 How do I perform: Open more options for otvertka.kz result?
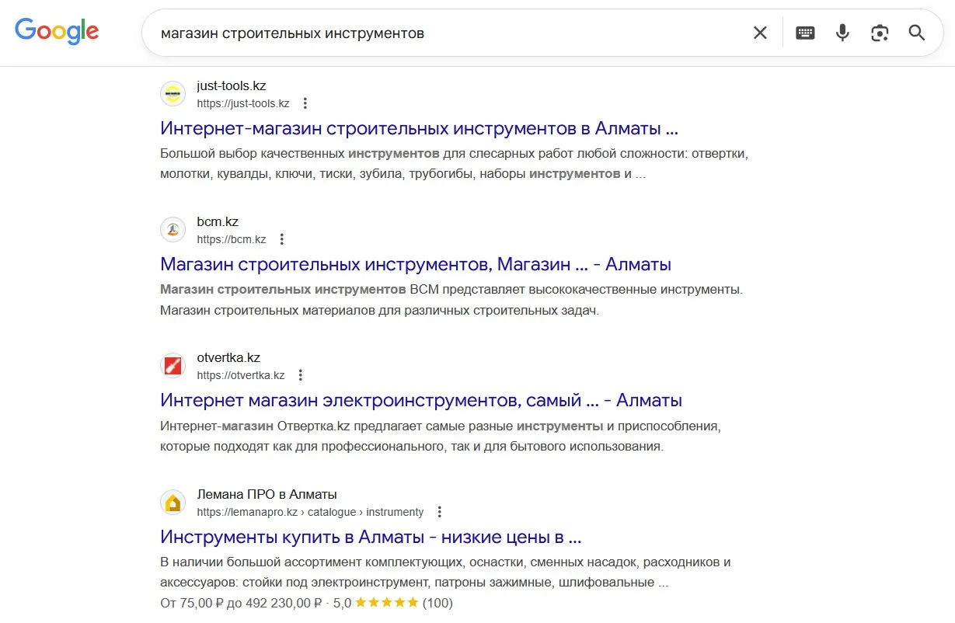point(301,375)
